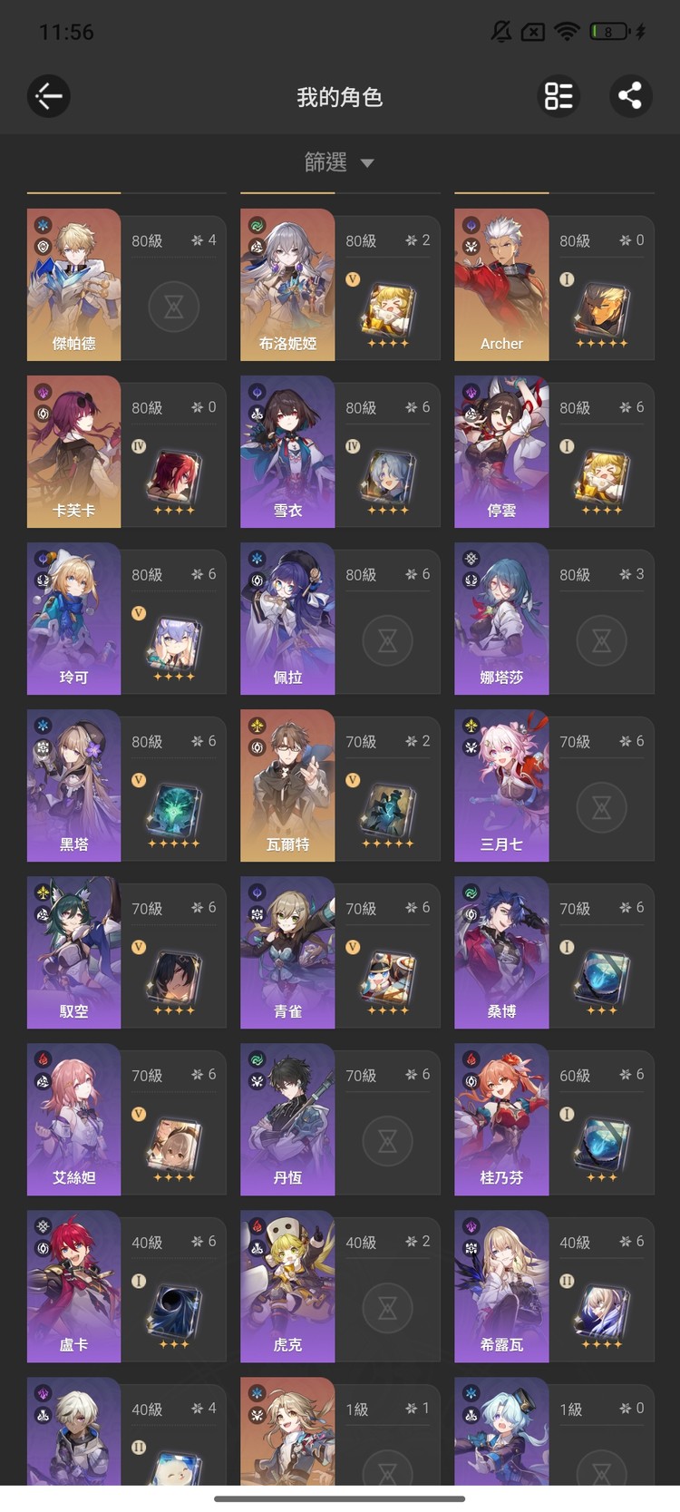Viewport: 680px width, 1512px height.
Task: Tap the share icon
Action: 630,96
